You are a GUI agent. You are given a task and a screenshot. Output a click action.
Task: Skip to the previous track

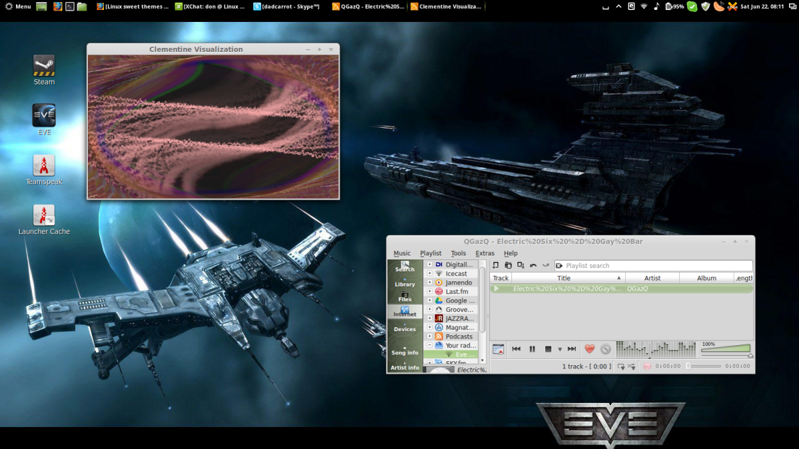click(516, 349)
